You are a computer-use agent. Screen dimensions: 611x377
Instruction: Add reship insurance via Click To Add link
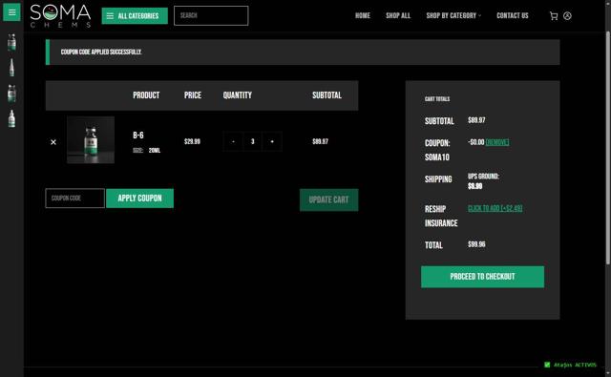(495, 208)
